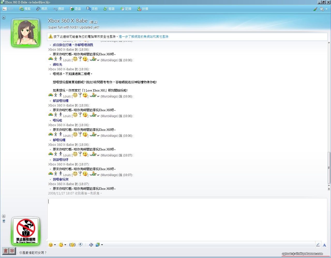Click the 檔案 share files toolbar button
The height and width of the screenshot is (258, 331).
[x=25, y=9]
